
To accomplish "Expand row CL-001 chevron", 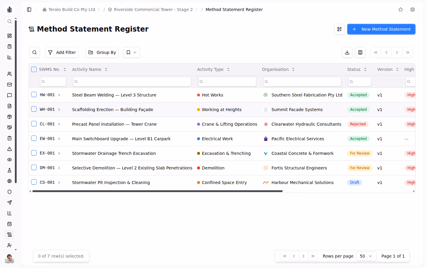I will tap(59, 124).
